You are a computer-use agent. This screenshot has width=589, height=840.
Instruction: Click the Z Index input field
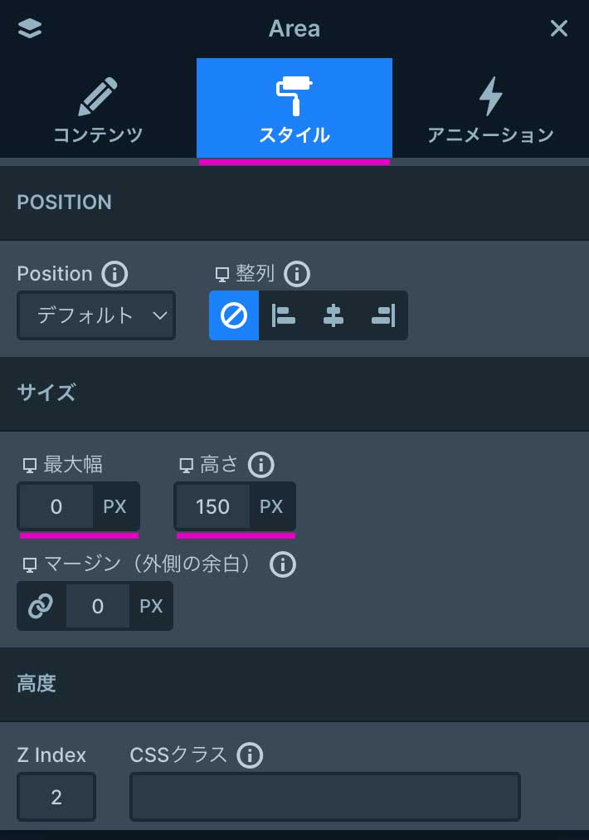(56, 797)
